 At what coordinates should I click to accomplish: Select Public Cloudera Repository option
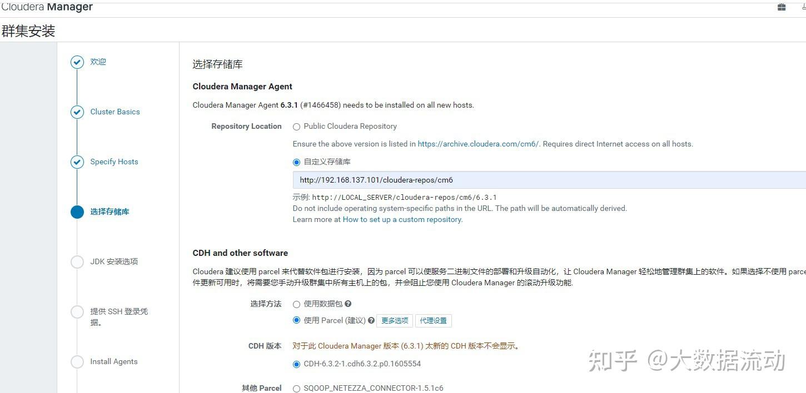pos(296,127)
